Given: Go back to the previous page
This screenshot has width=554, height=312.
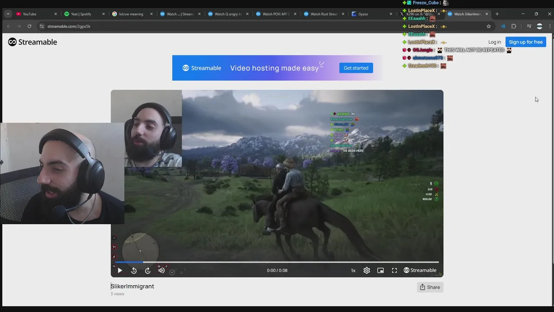Looking at the screenshot, I should [8, 26].
